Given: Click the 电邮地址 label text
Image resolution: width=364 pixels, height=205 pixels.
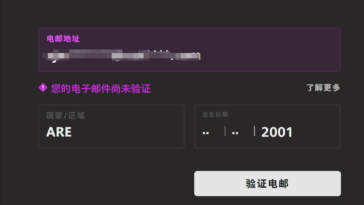Looking at the screenshot, I should tap(63, 38).
